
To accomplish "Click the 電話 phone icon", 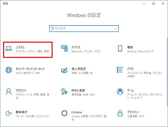I will tap(120, 48).
